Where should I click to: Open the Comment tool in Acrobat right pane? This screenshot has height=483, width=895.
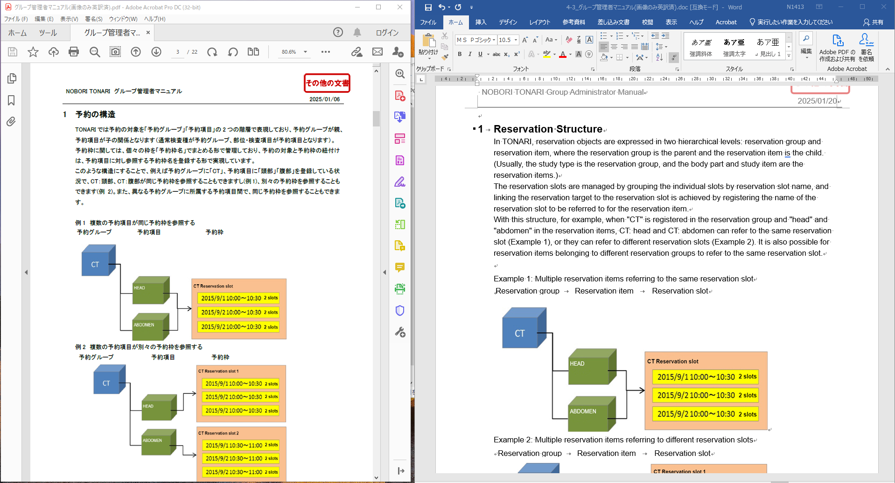coord(400,267)
